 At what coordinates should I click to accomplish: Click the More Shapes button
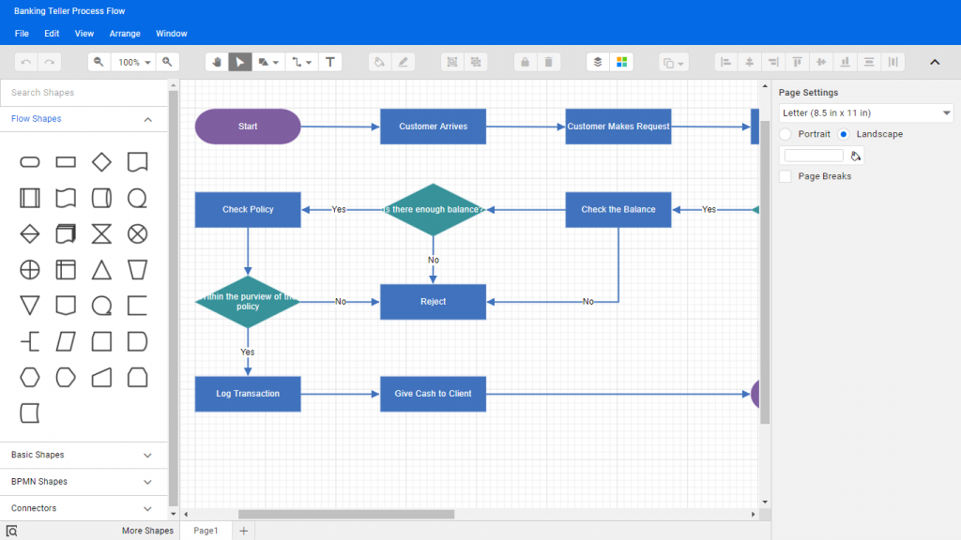point(147,531)
